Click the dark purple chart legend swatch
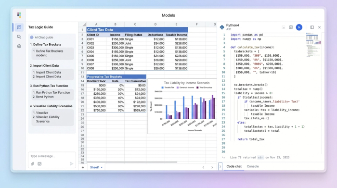Screen dimensions: 337x188 pos(197,88)
